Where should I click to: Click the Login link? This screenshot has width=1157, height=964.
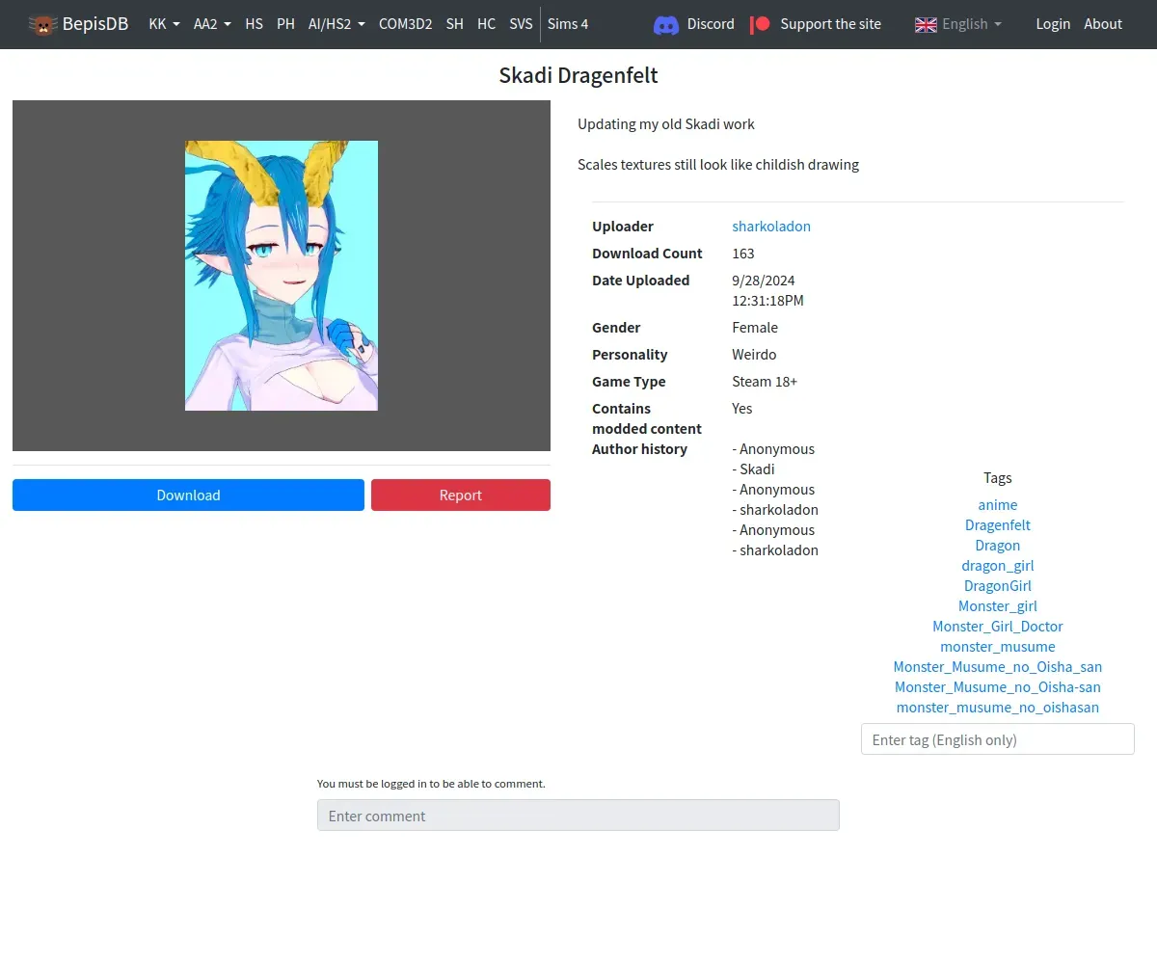coord(1053,24)
